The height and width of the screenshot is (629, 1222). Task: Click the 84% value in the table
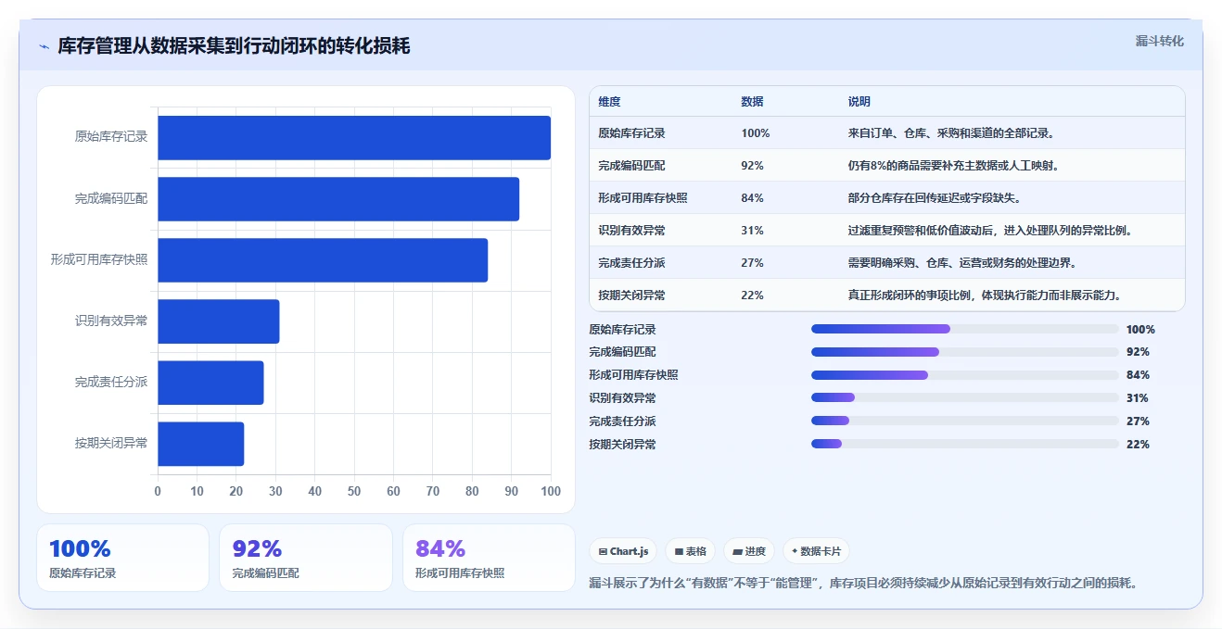752,198
